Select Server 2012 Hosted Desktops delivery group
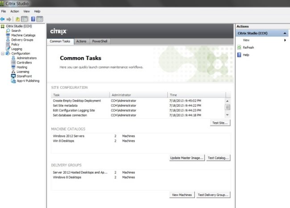 pyautogui.click(x=141, y=172)
